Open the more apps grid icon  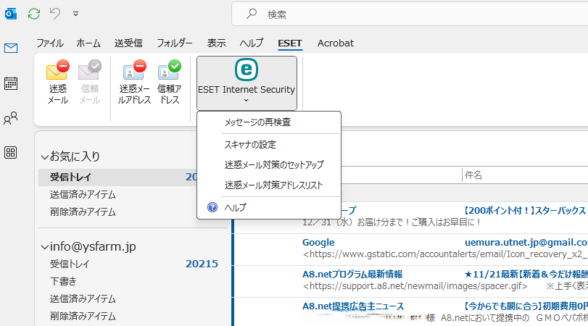[x=11, y=152]
